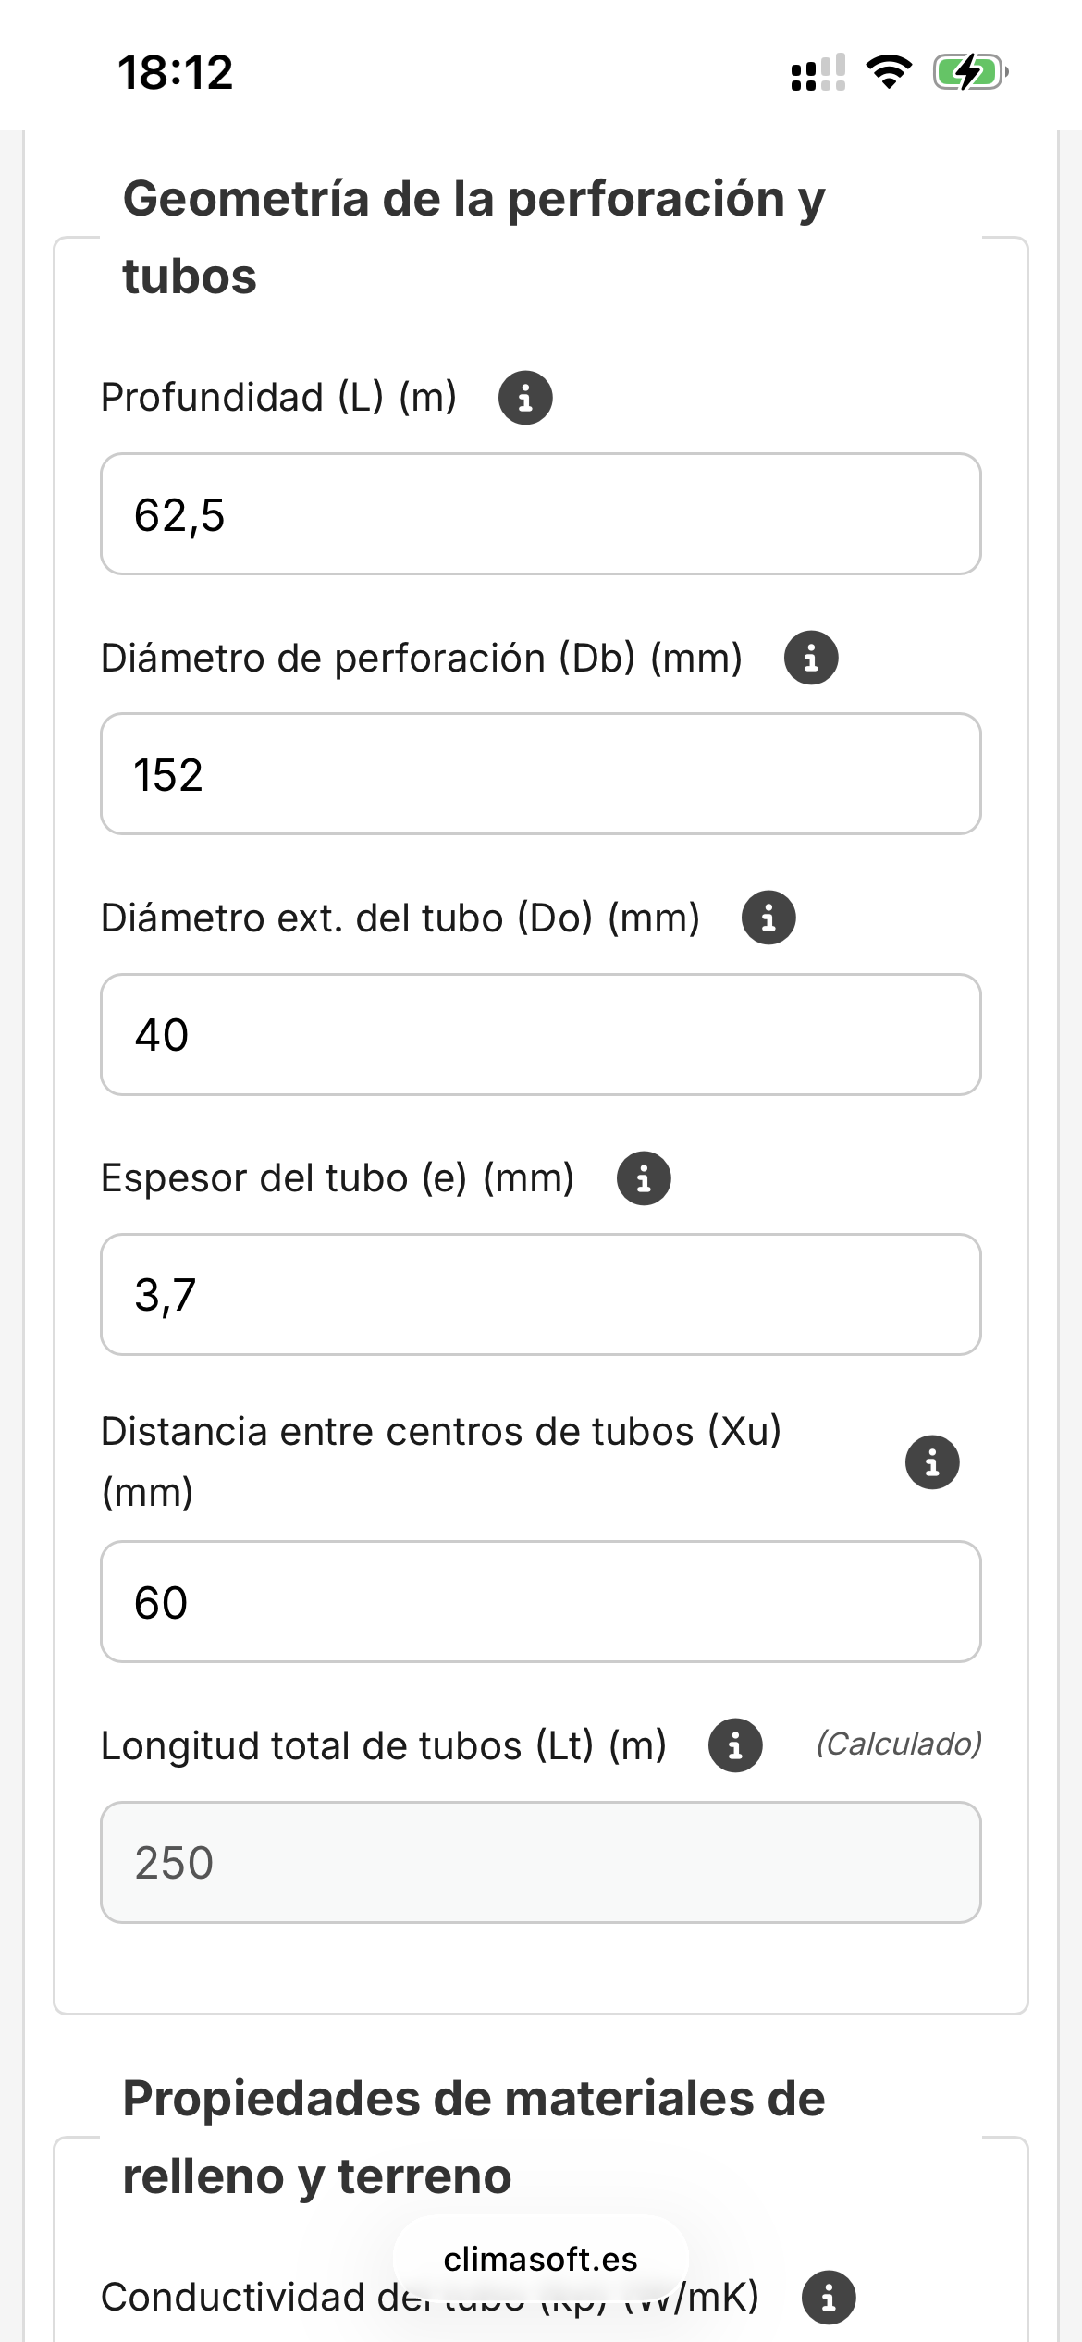The width and height of the screenshot is (1082, 2342).
Task: Tap the 18:12 clock in status bar
Action: [176, 72]
